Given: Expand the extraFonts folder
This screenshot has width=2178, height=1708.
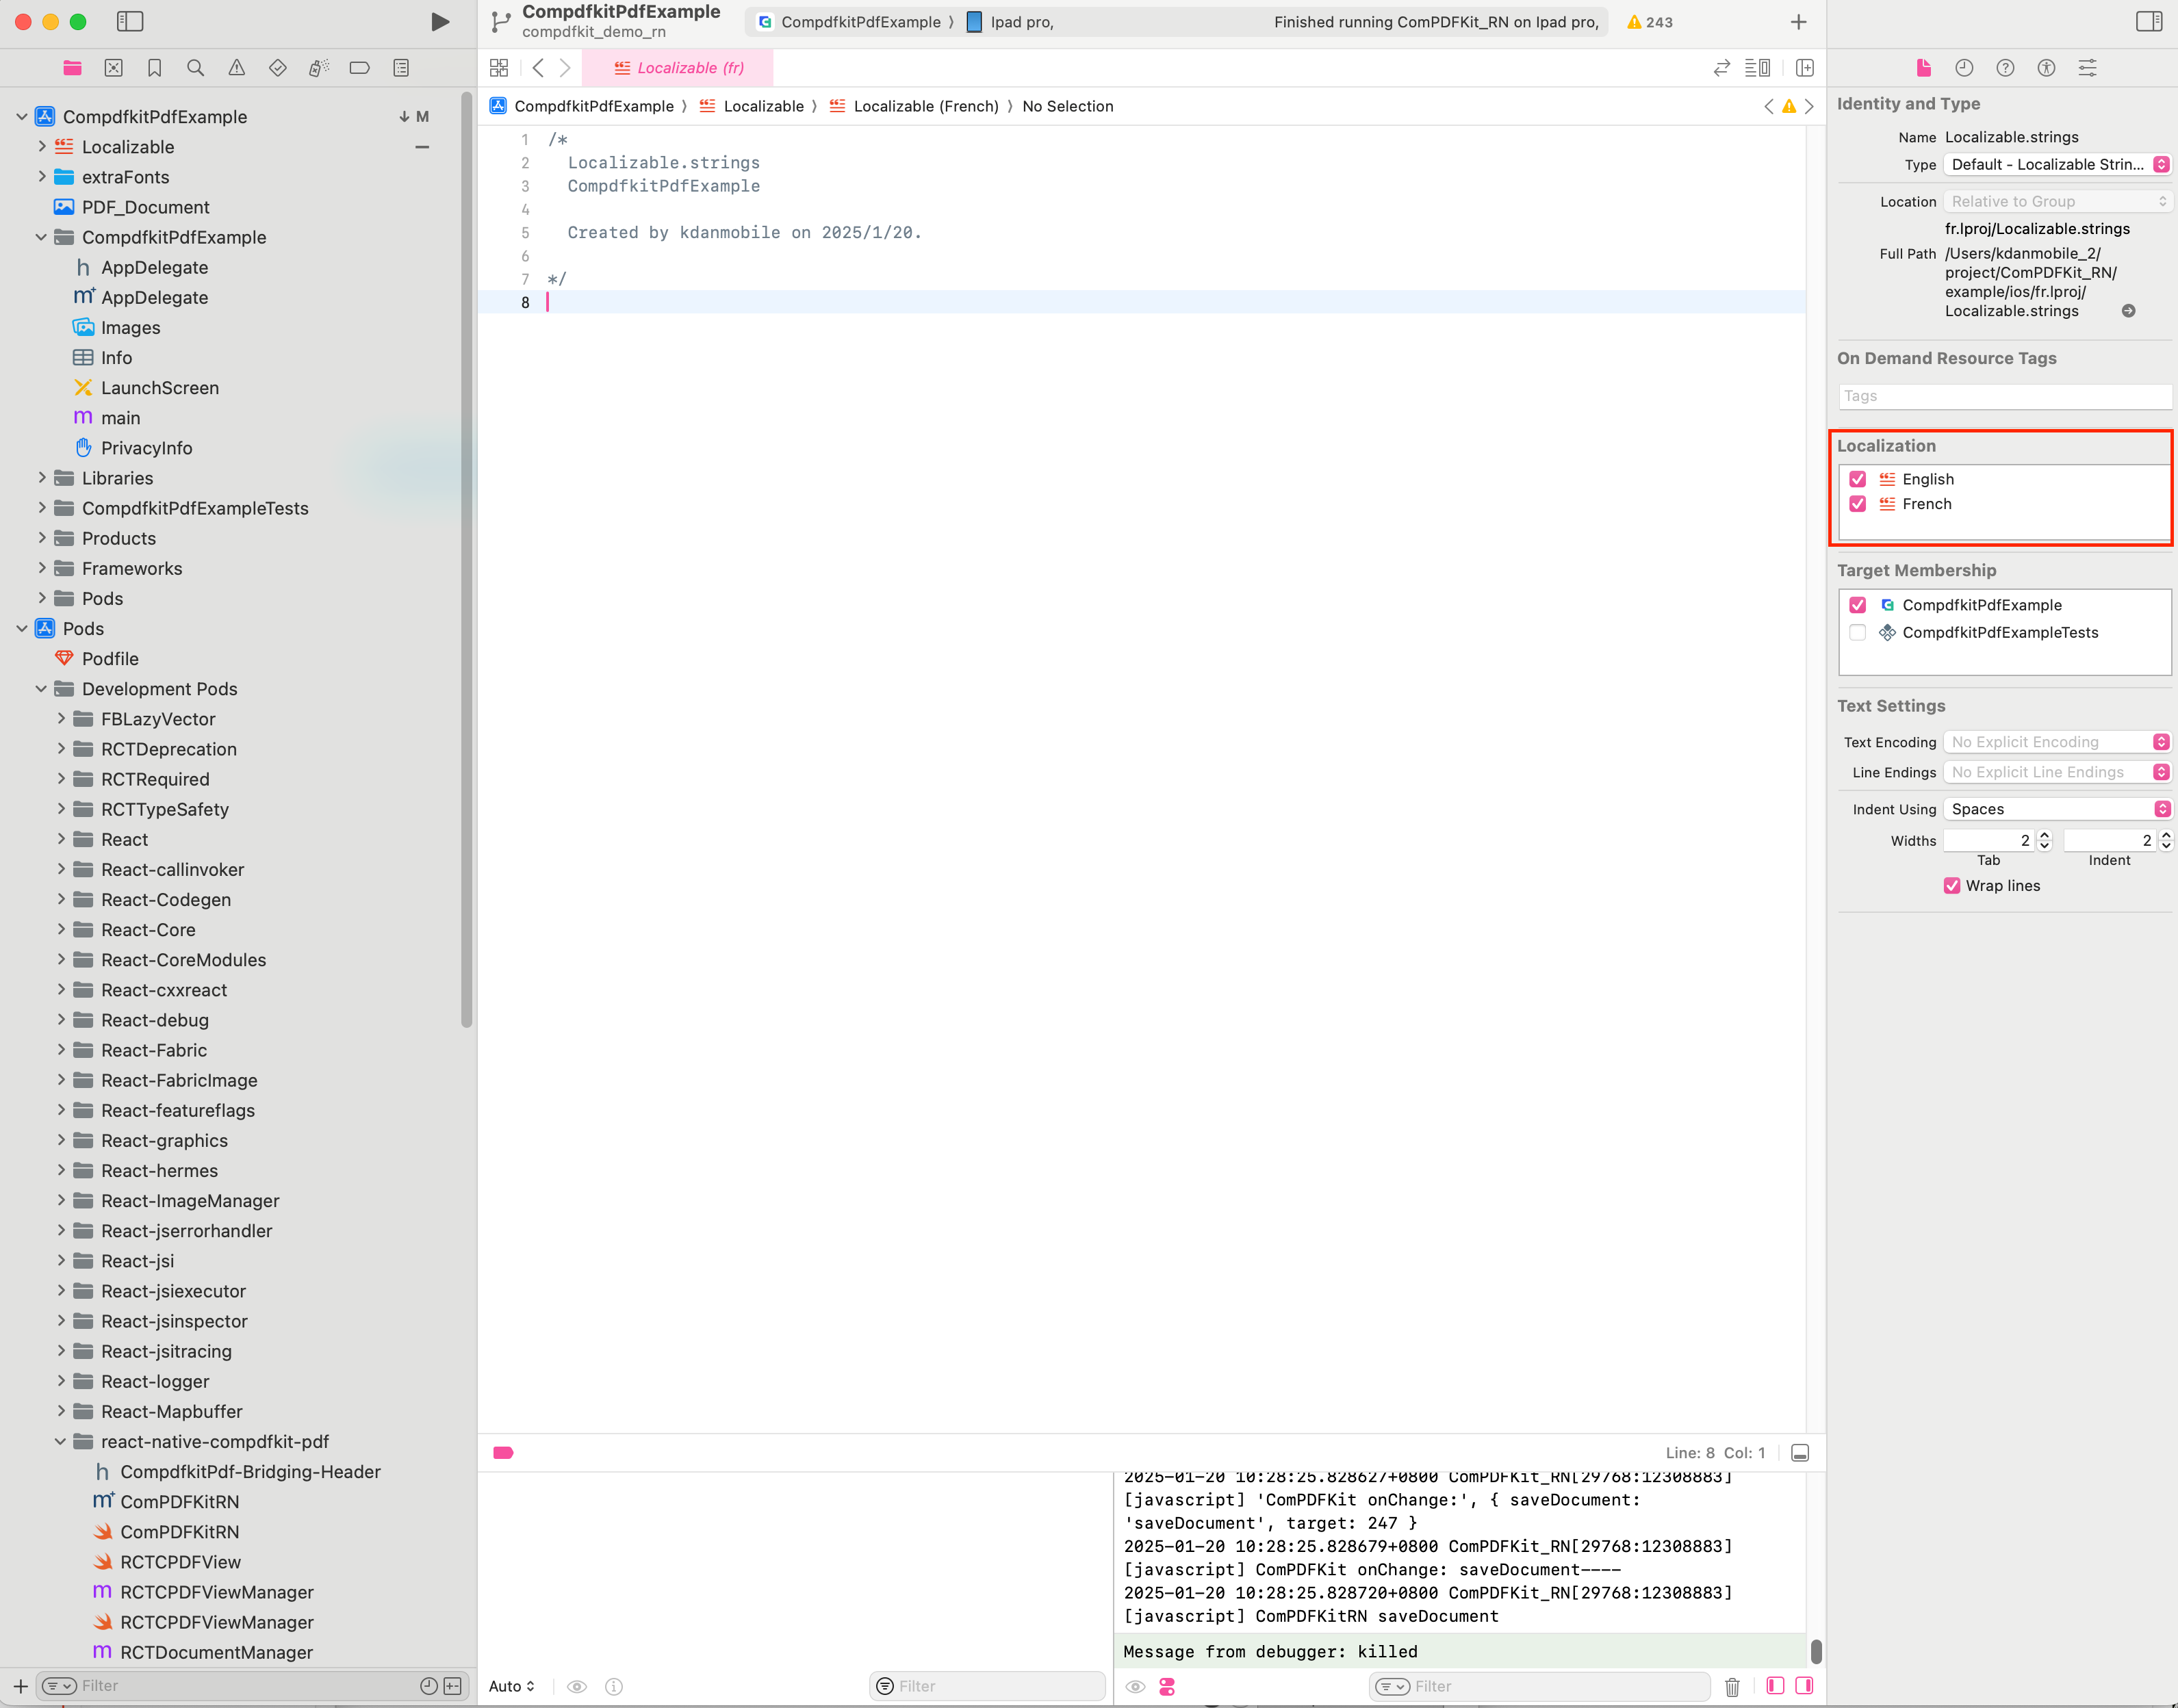Looking at the screenshot, I should coord(41,177).
